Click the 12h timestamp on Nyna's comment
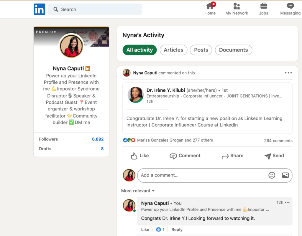The image size is (302, 236). click(280, 202)
